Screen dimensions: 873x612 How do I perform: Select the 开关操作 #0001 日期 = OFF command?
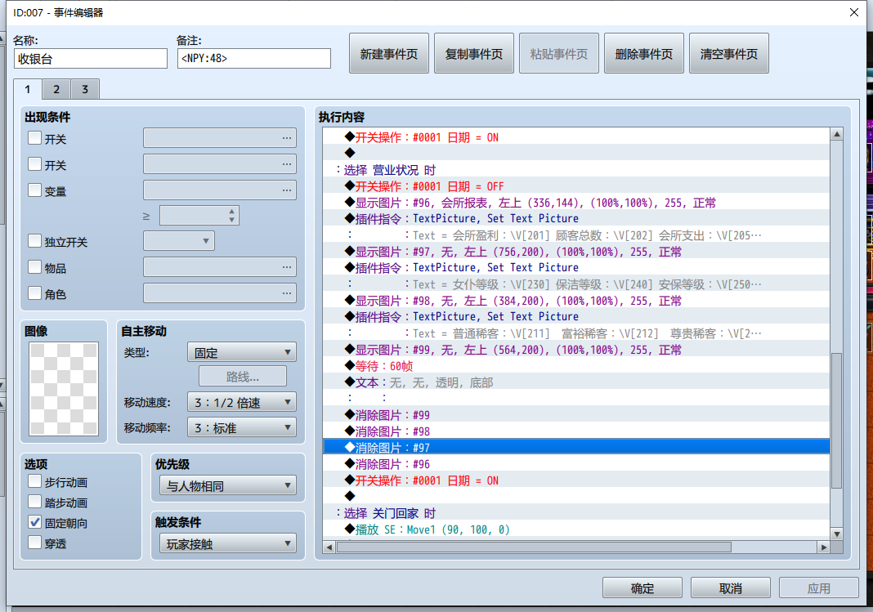(576, 186)
